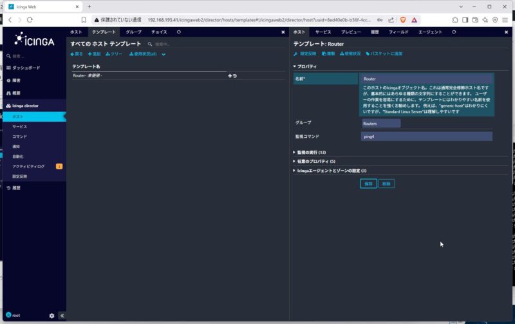The width and height of the screenshot is (515, 324).
Task: Select 自動化 in the left sidebar
Action: click(x=18, y=157)
